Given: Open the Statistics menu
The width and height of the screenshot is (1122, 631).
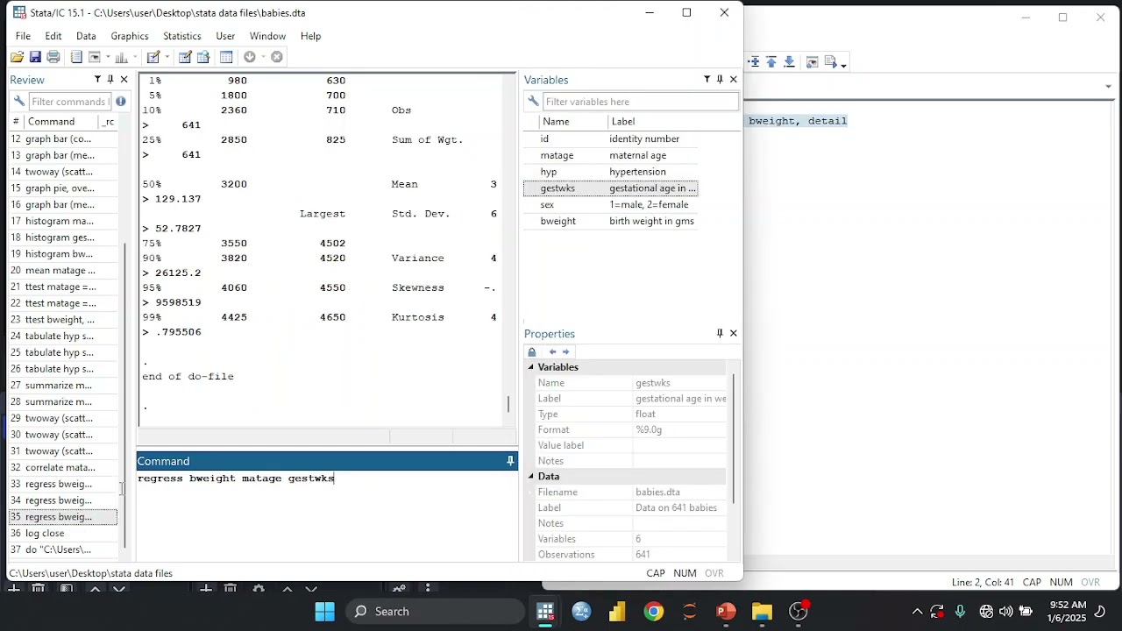Looking at the screenshot, I should click(182, 36).
